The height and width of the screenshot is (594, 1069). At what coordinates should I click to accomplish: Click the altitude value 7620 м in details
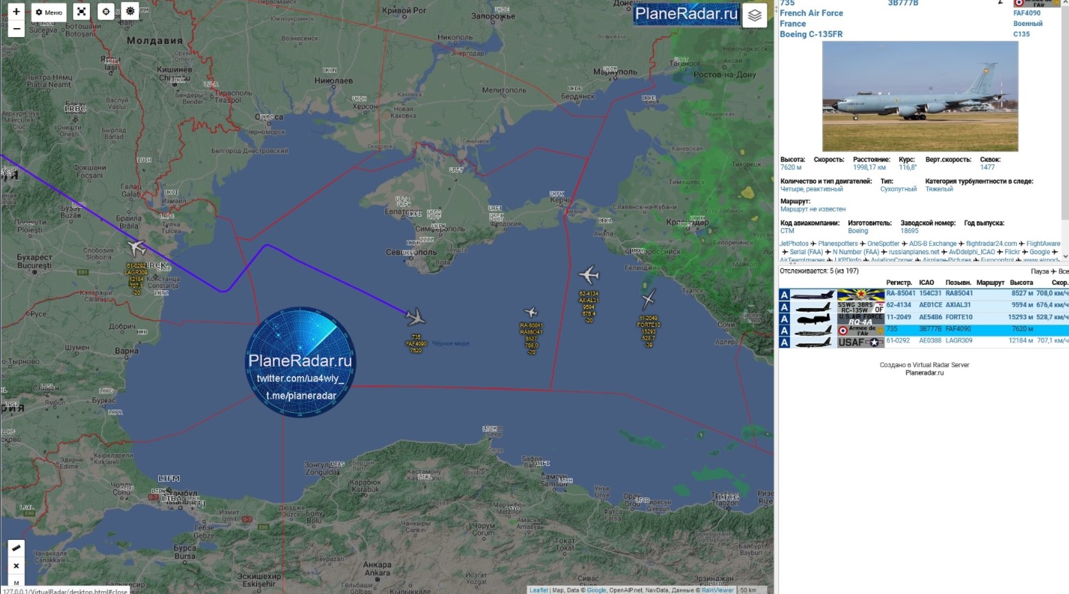[791, 167]
